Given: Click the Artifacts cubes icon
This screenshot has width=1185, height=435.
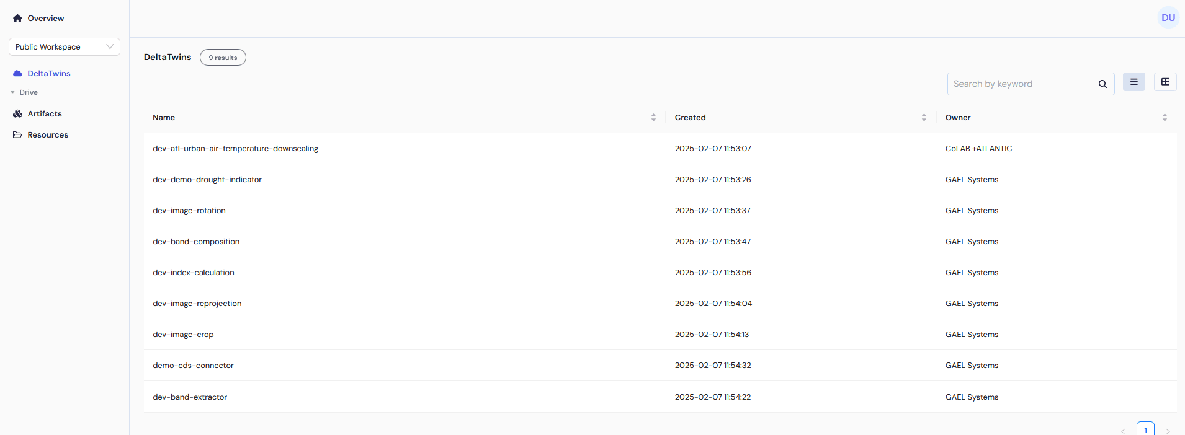Looking at the screenshot, I should [x=17, y=114].
